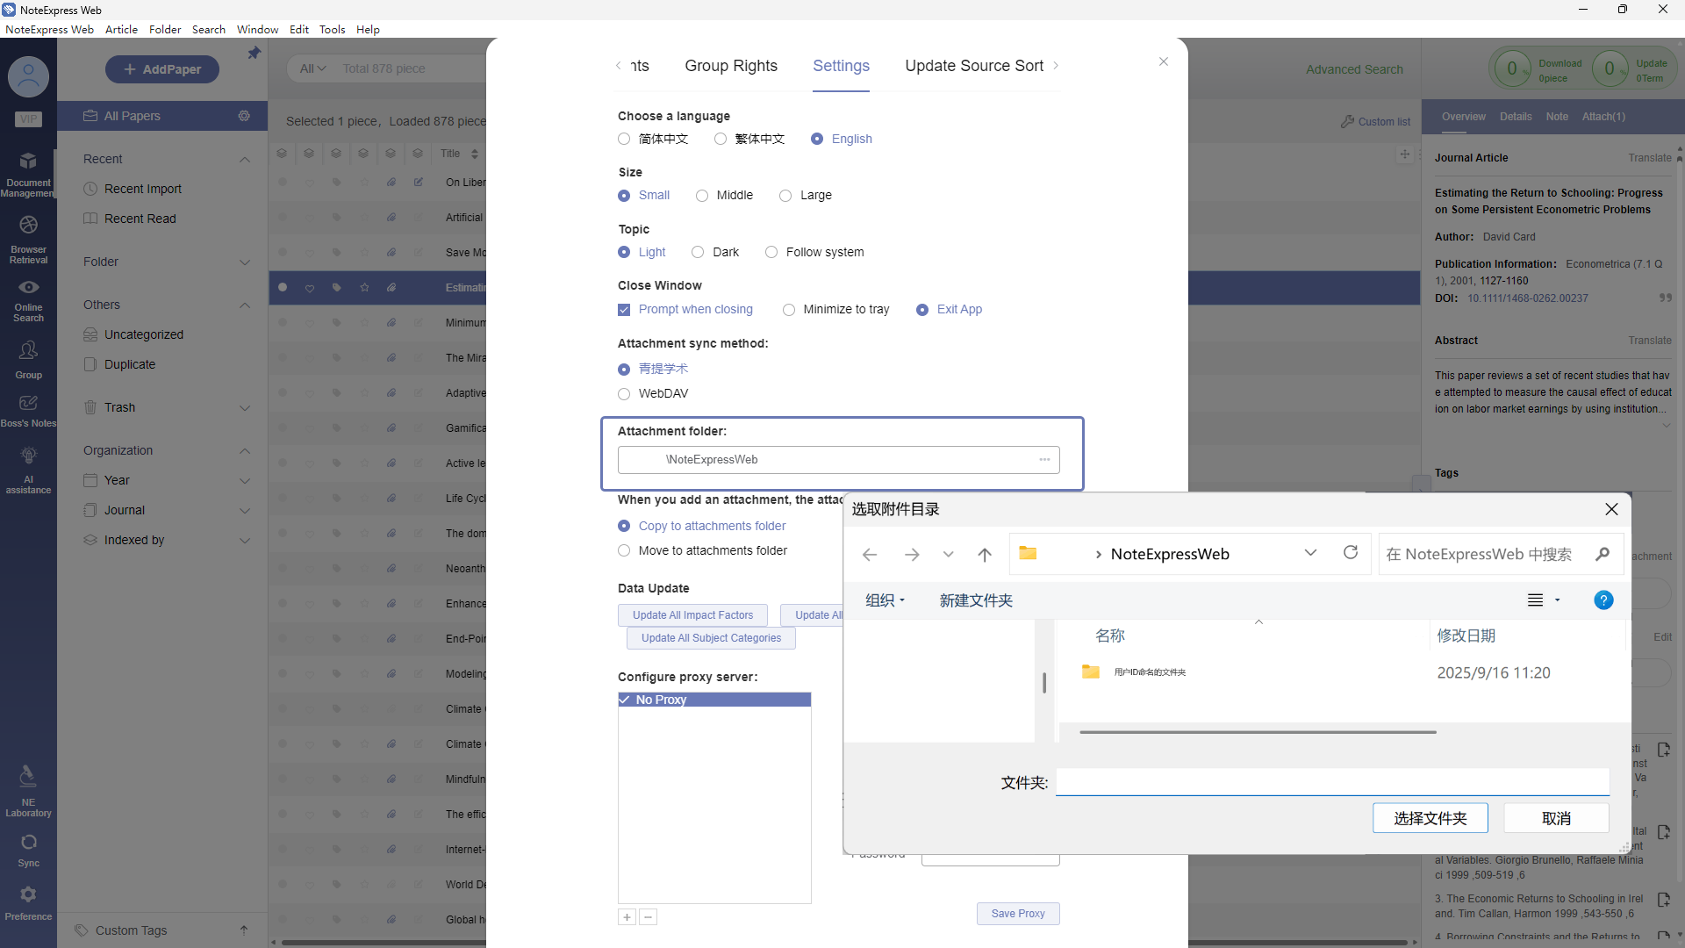Image resolution: width=1685 pixels, height=948 pixels.
Task: Open the Tools menu
Action: tap(332, 29)
